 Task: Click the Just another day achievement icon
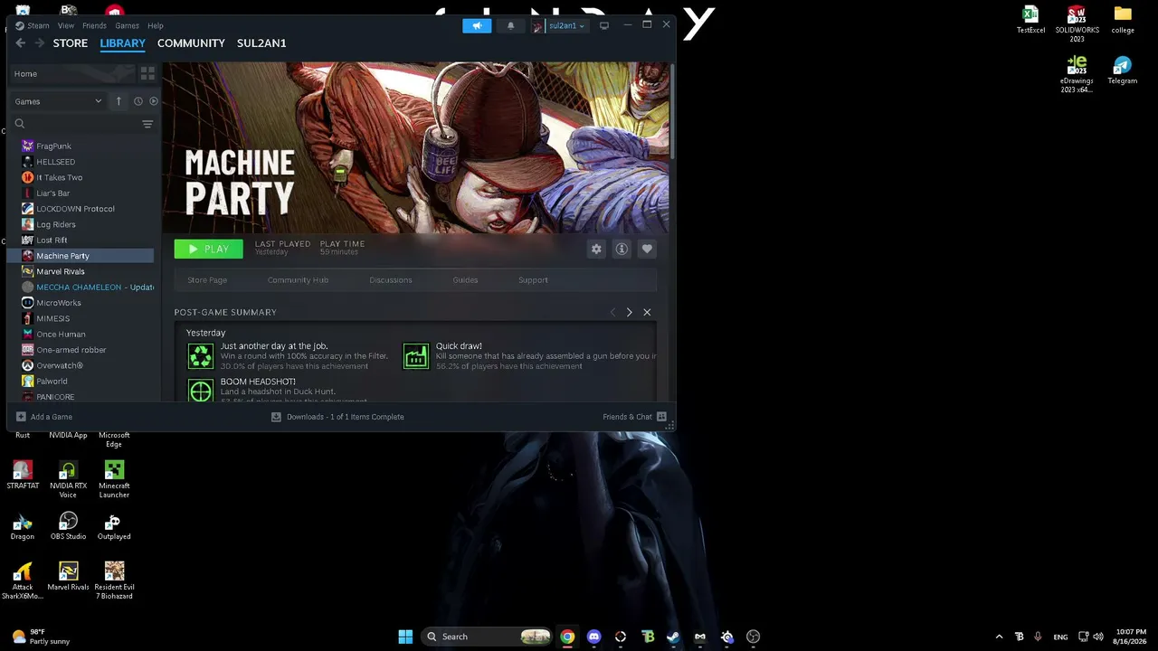[x=201, y=356]
